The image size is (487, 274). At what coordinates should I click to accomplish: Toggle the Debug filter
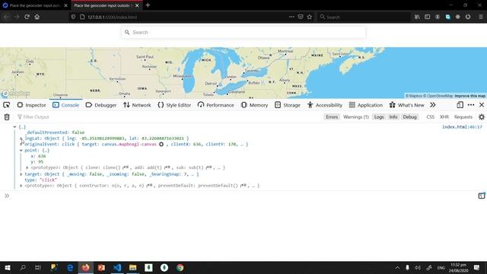(409, 116)
